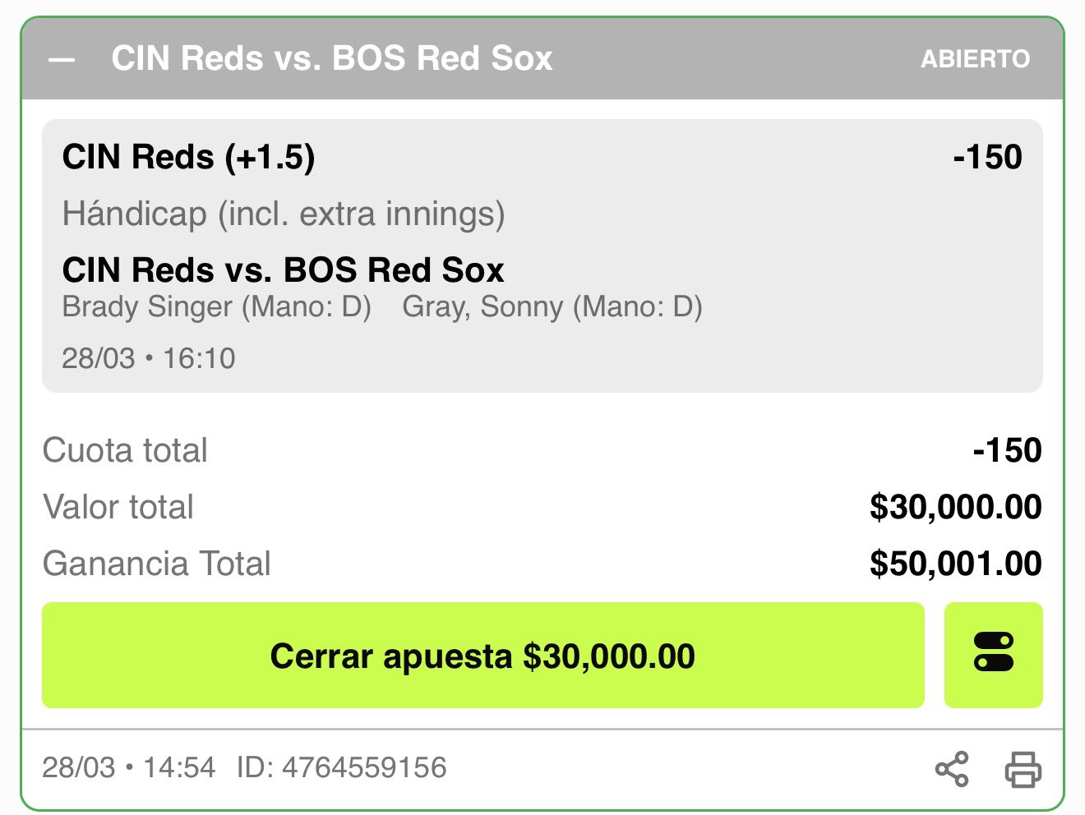
Task: Click the Ganancia Total label
Action: point(156,564)
